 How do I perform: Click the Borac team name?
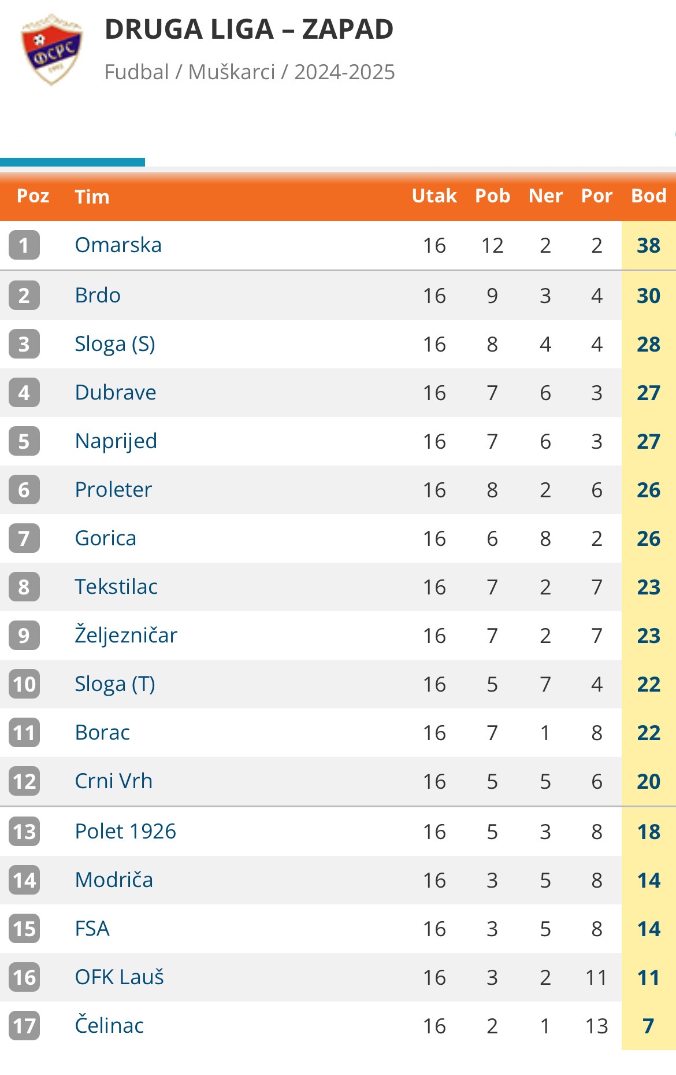click(x=102, y=733)
